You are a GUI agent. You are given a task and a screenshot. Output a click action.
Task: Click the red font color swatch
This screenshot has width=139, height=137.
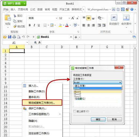(x=67, y=25)
